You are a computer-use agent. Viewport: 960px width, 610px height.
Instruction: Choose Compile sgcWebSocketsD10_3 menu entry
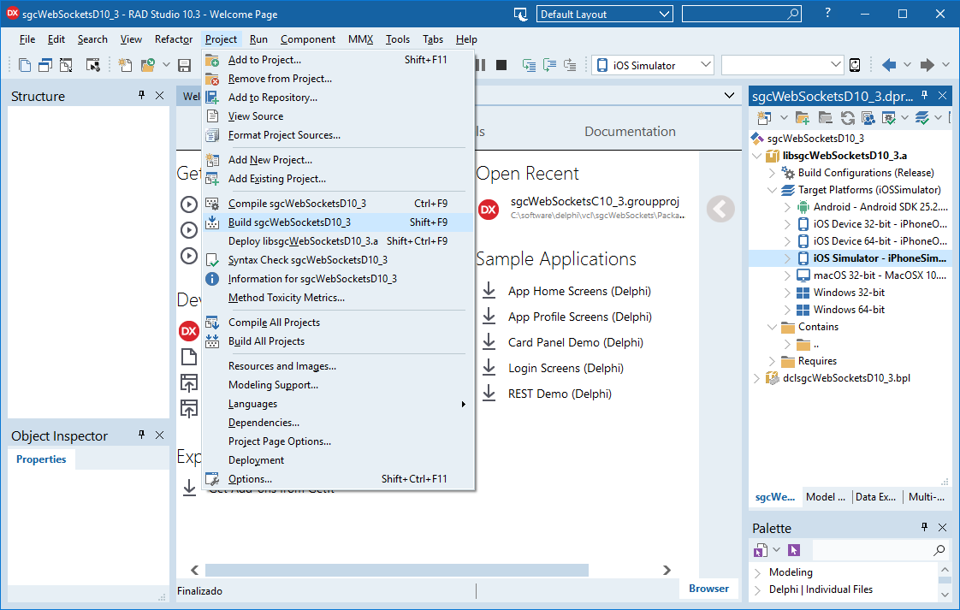click(338, 204)
